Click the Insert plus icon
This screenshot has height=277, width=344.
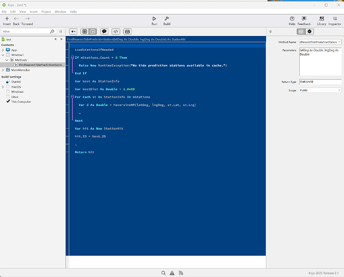(x=7, y=19)
